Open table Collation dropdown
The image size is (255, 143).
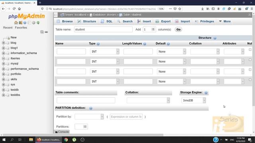click(x=148, y=100)
